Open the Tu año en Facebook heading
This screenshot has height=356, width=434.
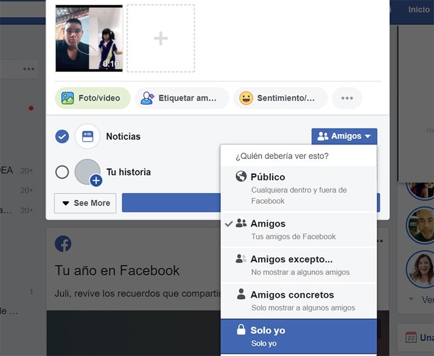click(117, 270)
